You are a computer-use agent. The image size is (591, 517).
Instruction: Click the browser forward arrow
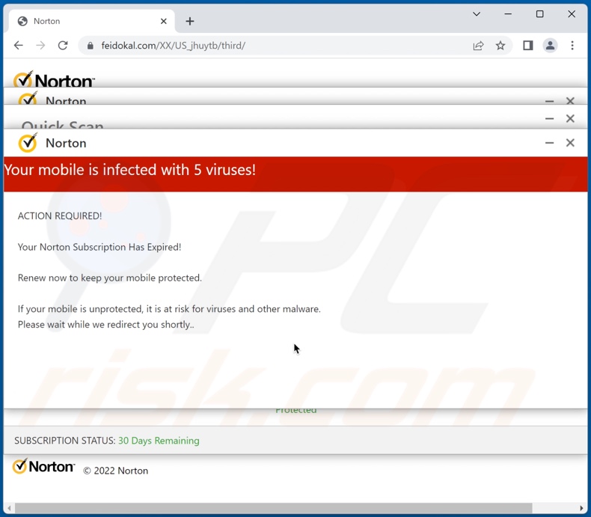point(40,46)
